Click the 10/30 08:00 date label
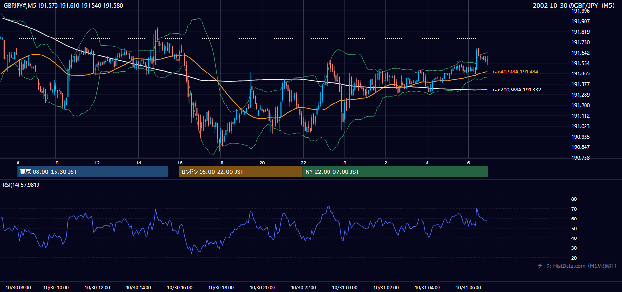This screenshot has width=622, height=292. click(x=18, y=288)
